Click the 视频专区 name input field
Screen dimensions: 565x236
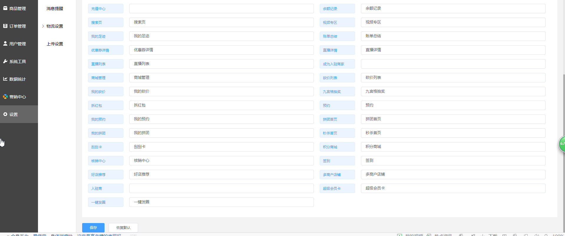point(453,22)
